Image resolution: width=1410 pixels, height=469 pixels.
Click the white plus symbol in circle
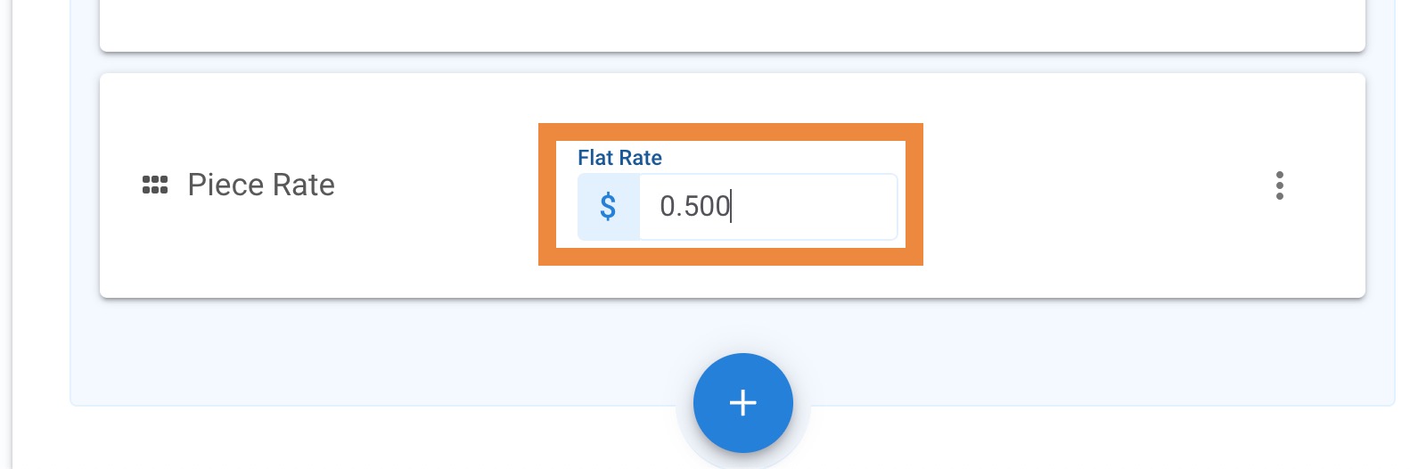point(742,403)
